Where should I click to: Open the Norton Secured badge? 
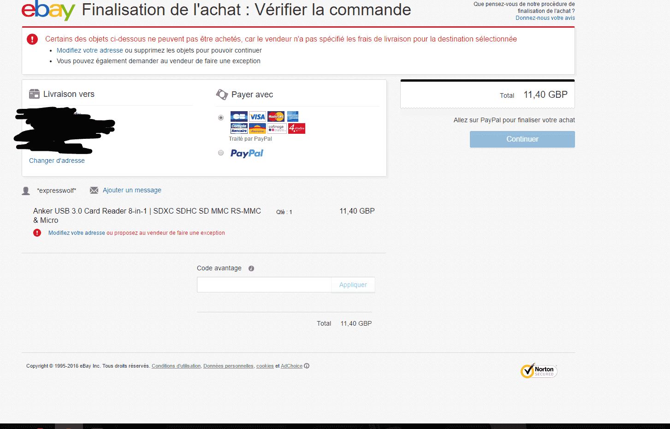539,370
